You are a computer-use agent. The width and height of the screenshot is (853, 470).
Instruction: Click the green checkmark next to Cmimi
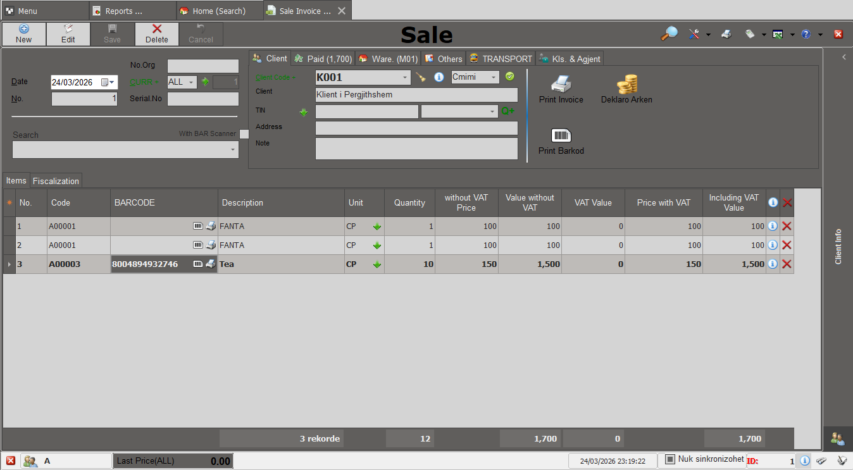click(509, 77)
